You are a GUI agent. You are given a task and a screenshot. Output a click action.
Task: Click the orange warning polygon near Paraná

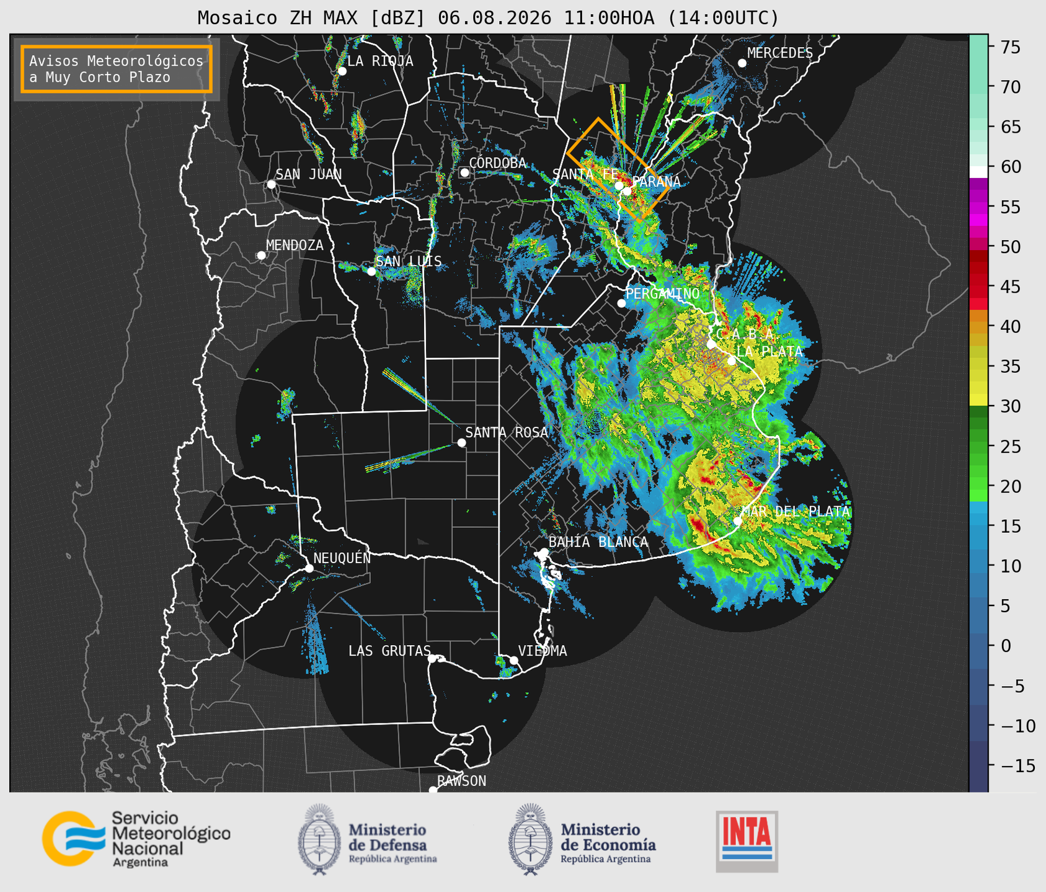(619, 170)
